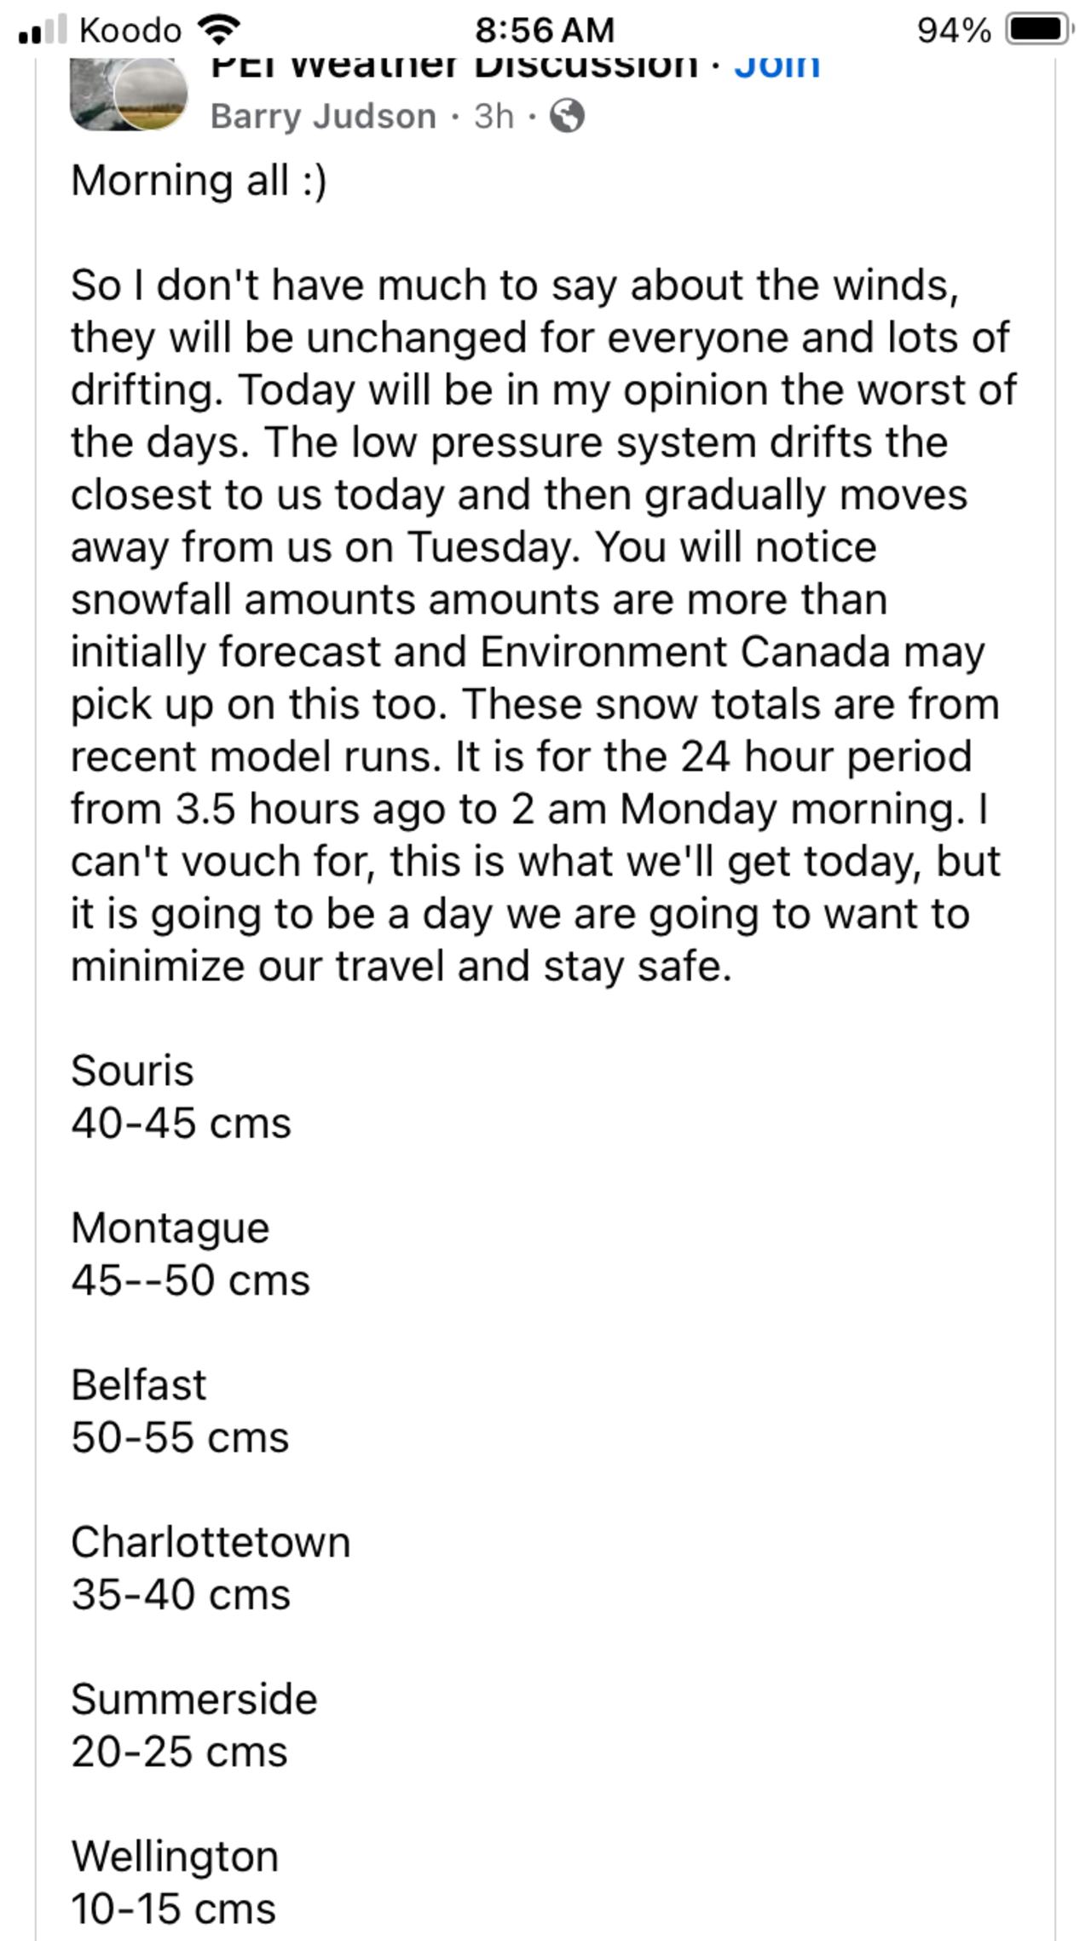Tap the Wi-Fi status icon
The height and width of the screenshot is (1941, 1091).
218,31
